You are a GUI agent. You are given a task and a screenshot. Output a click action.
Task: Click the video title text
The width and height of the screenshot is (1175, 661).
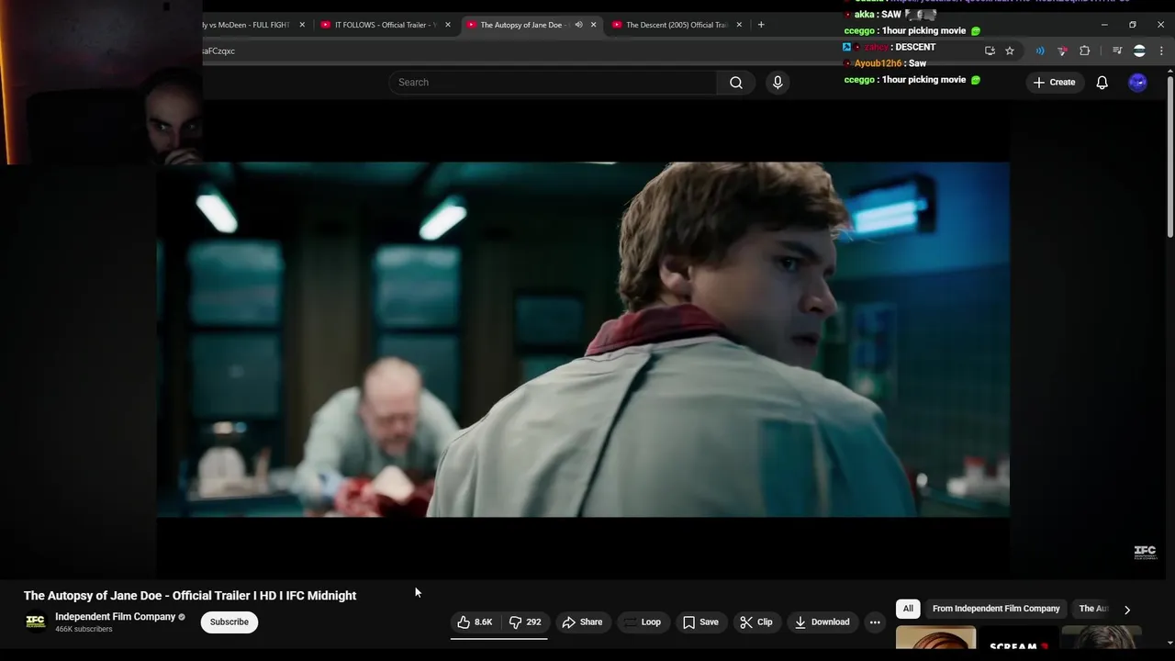pos(190,596)
